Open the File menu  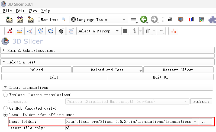(x=7, y=11)
